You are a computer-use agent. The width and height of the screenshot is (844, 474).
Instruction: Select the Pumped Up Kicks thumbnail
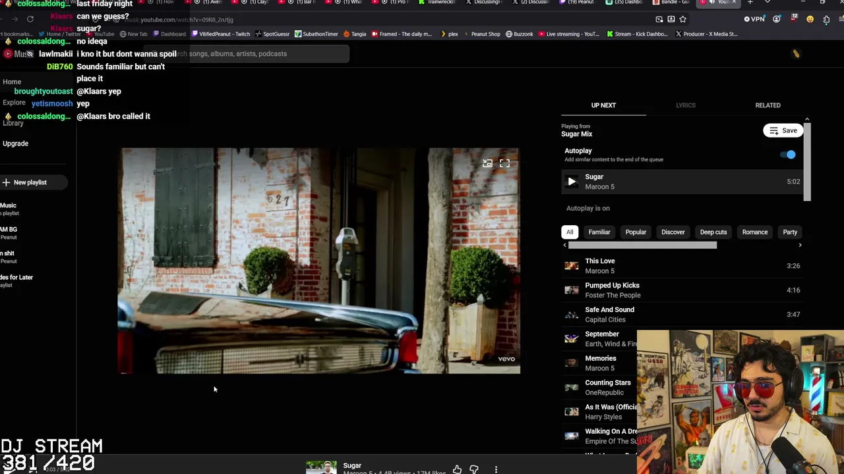point(572,290)
